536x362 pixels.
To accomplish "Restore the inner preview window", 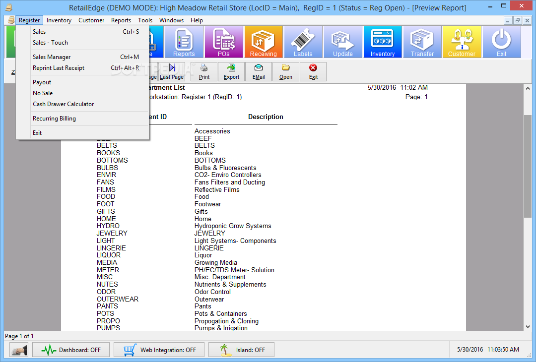I will click(517, 20).
